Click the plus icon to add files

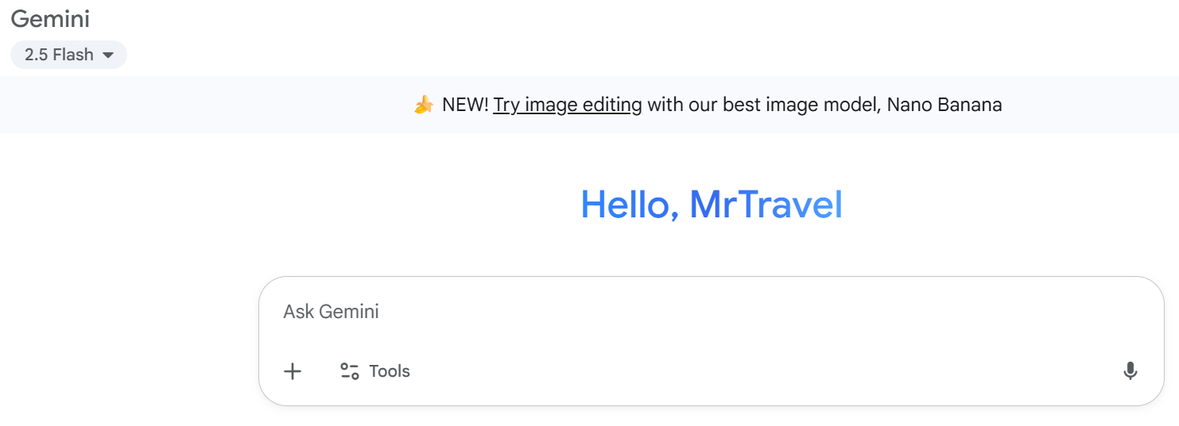293,371
